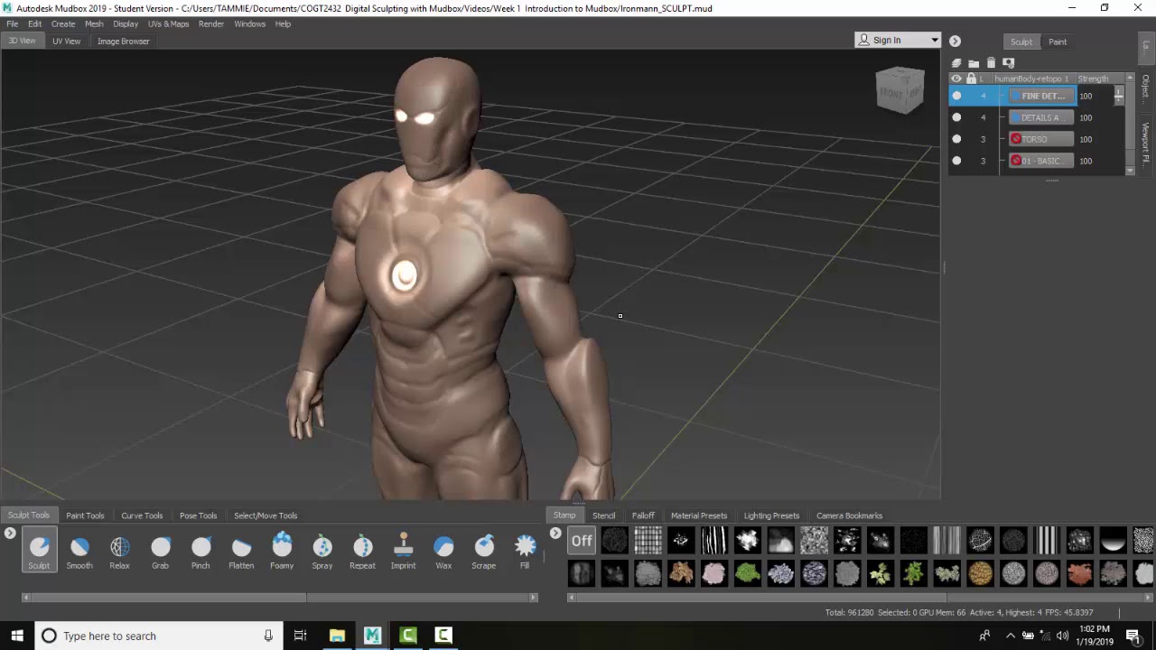Open the Render menu
Image resolution: width=1156 pixels, height=650 pixels.
(x=211, y=24)
